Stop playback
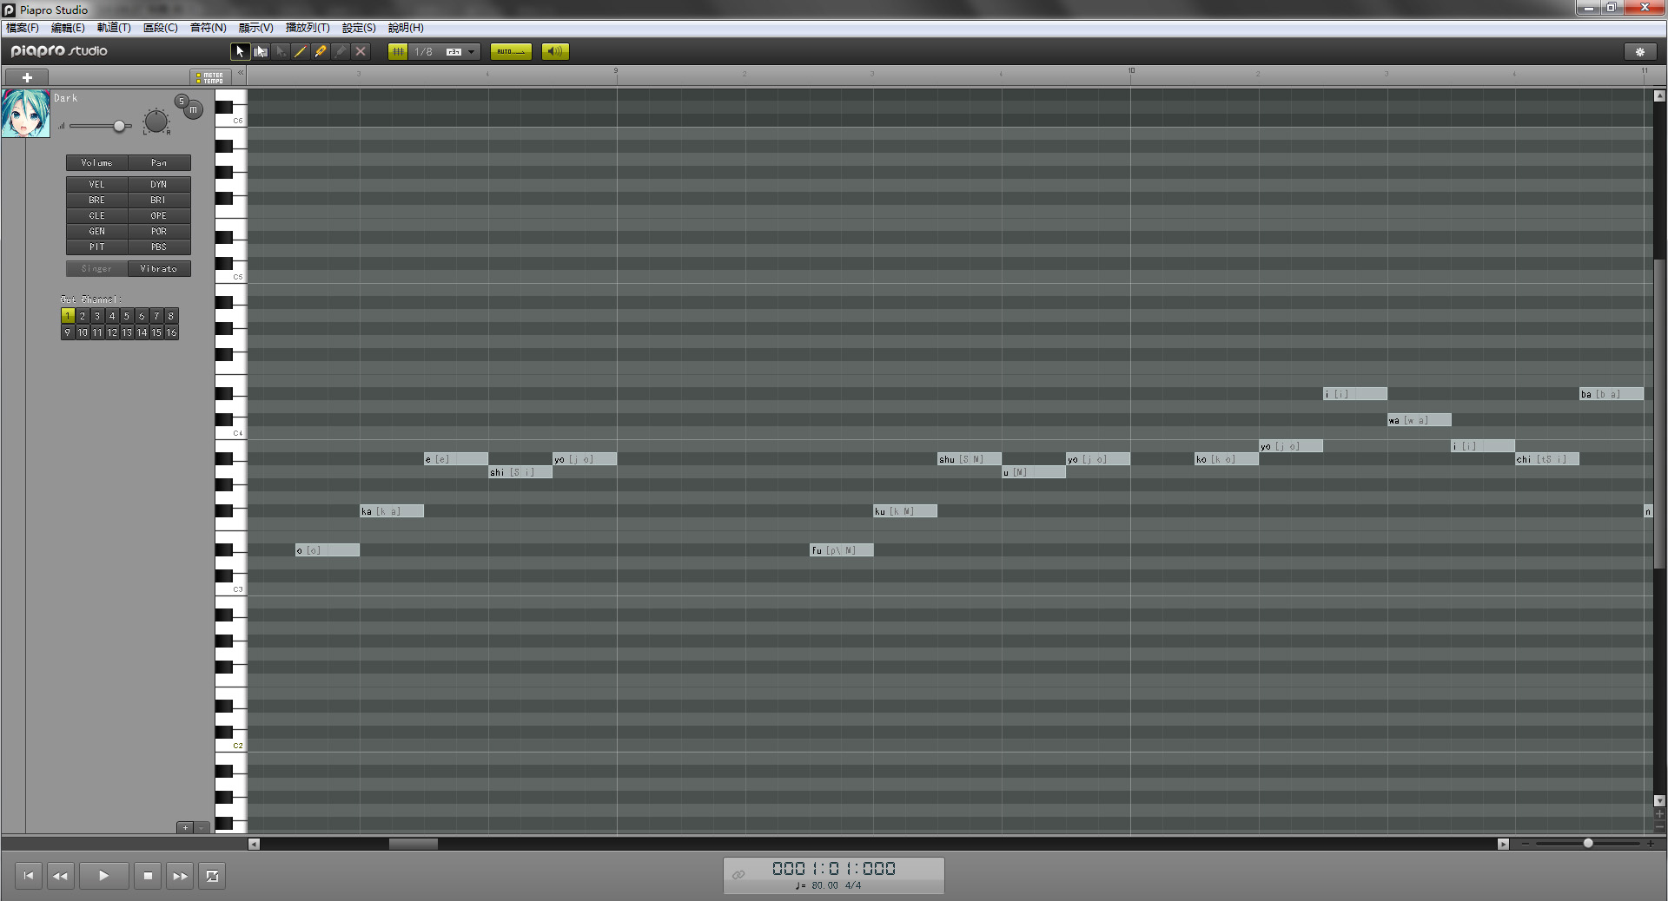 pos(148,876)
